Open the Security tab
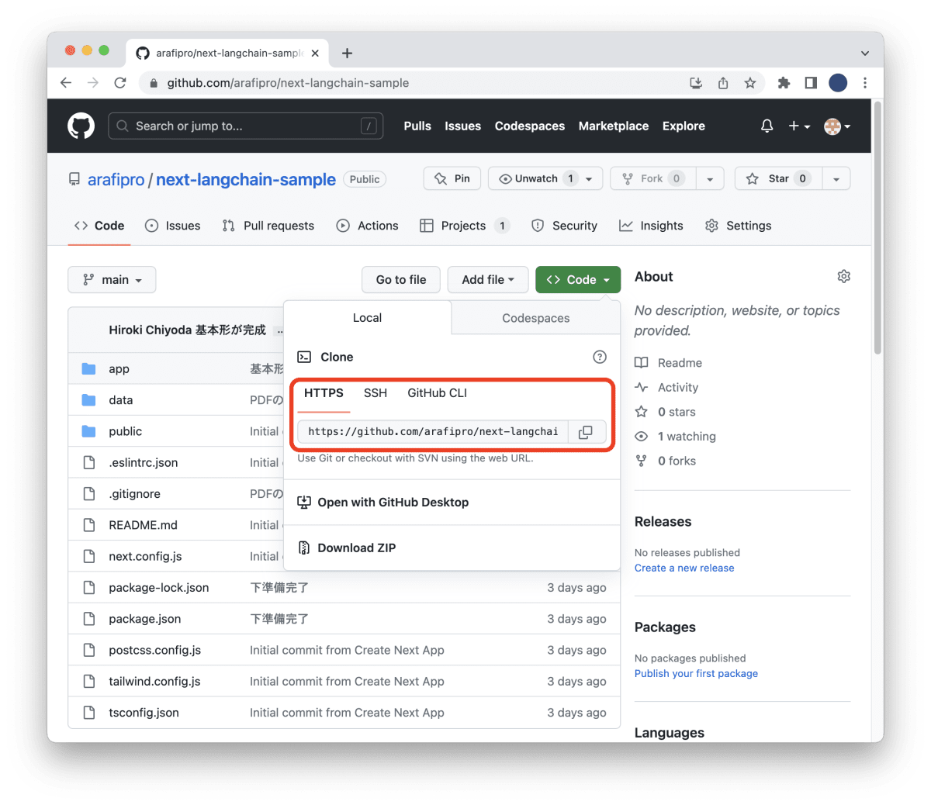 click(x=564, y=226)
